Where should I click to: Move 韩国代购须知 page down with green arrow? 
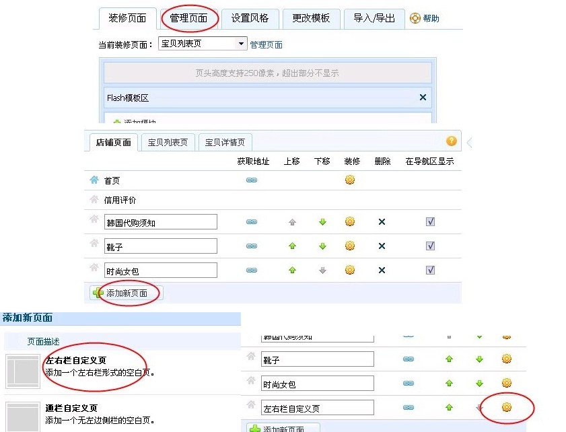coord(322,221)
